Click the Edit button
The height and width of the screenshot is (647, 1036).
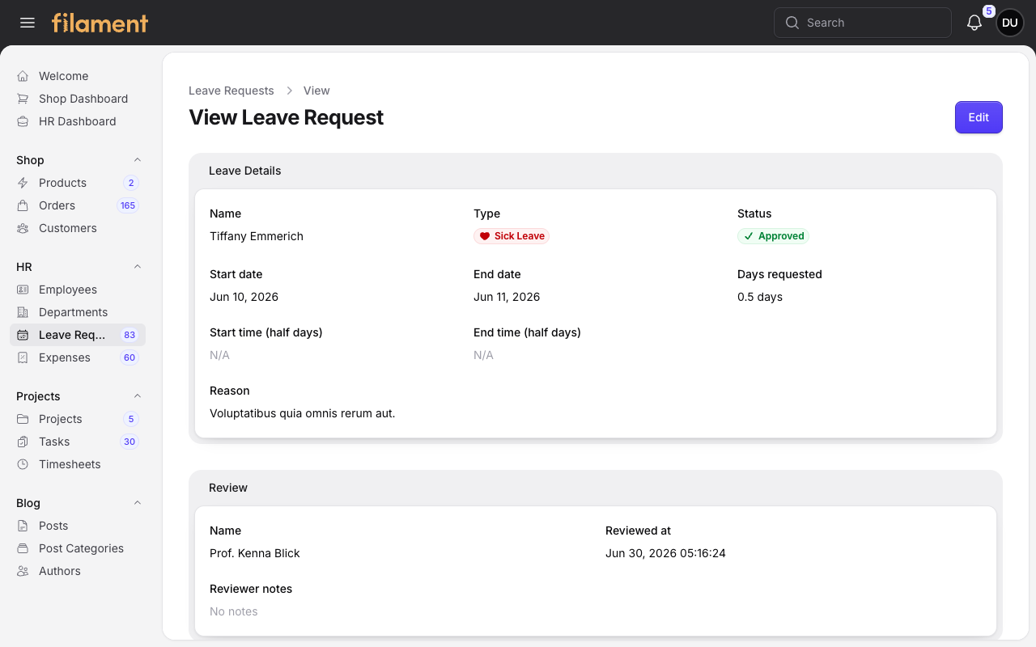coord(979,117)
